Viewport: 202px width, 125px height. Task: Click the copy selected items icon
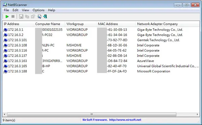pos(27,16)
